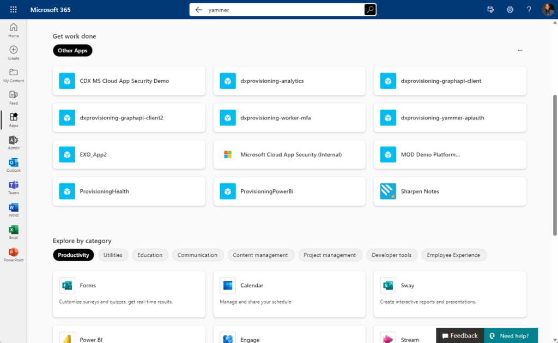Open Create from the sidebar
Image resolution: width=558 pixels, height=343 pixels.
click(x=14, y=53)
